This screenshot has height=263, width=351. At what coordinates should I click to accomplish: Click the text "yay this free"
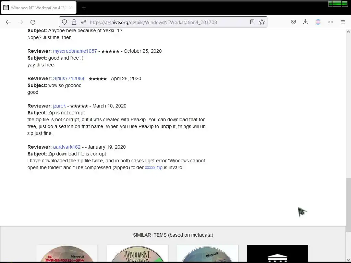coord(40,65)
